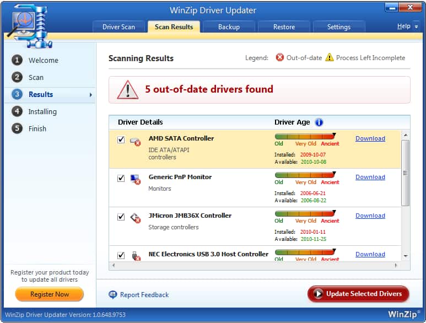Click the vertical scrollbar thumb of driver list
426x323 pixels.
coord(406,173)
